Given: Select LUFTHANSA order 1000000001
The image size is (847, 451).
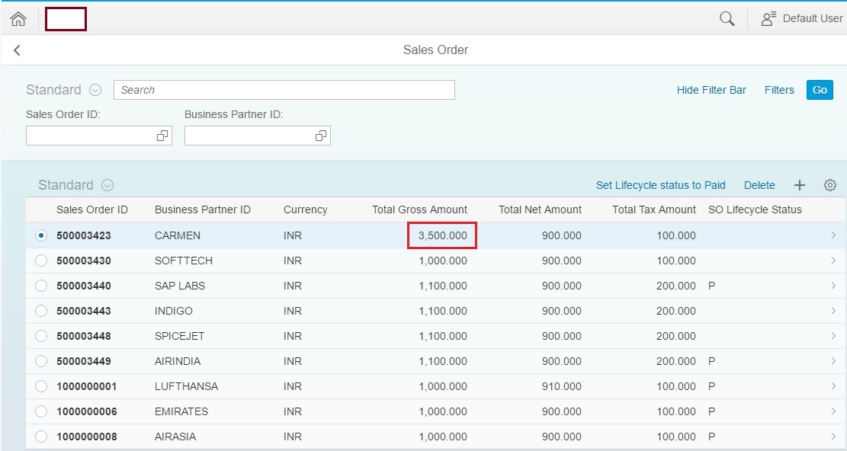Looking at the screenshot, I should (x=40, y=386).
